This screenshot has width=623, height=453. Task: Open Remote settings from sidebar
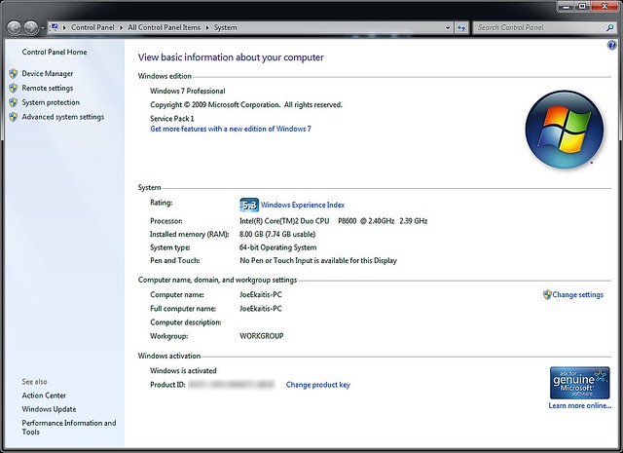[x=48, y=88]
